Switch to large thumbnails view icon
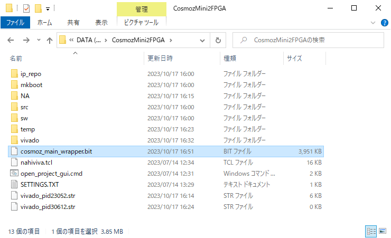 [x=381, y=231]
